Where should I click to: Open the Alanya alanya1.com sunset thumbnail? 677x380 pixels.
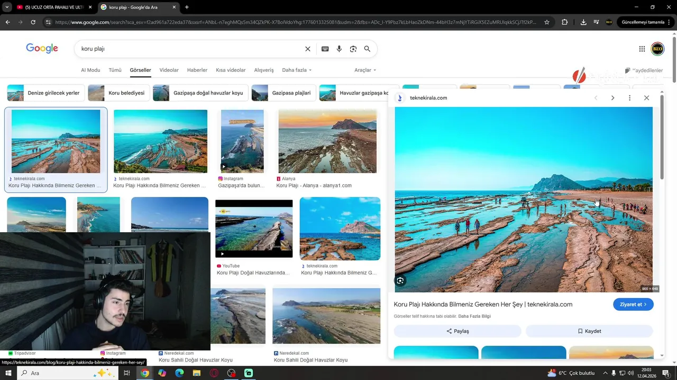(327, 141)
